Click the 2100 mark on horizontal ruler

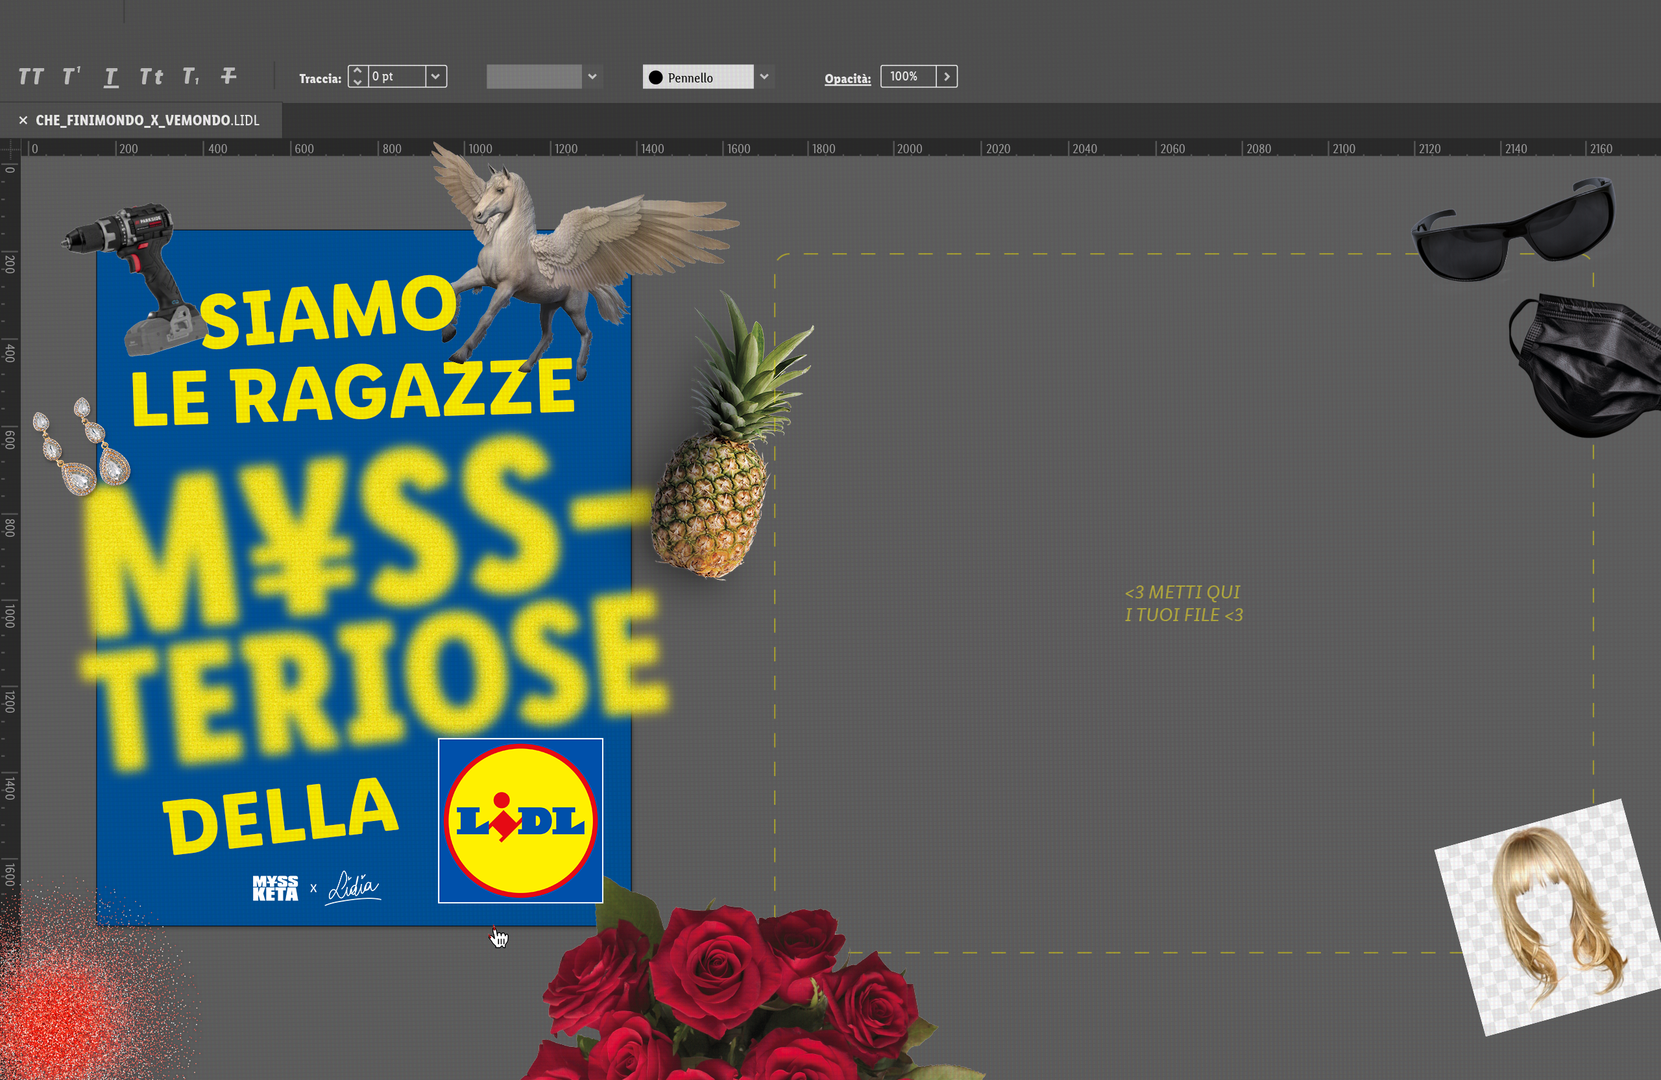(x=1344, y=149)
